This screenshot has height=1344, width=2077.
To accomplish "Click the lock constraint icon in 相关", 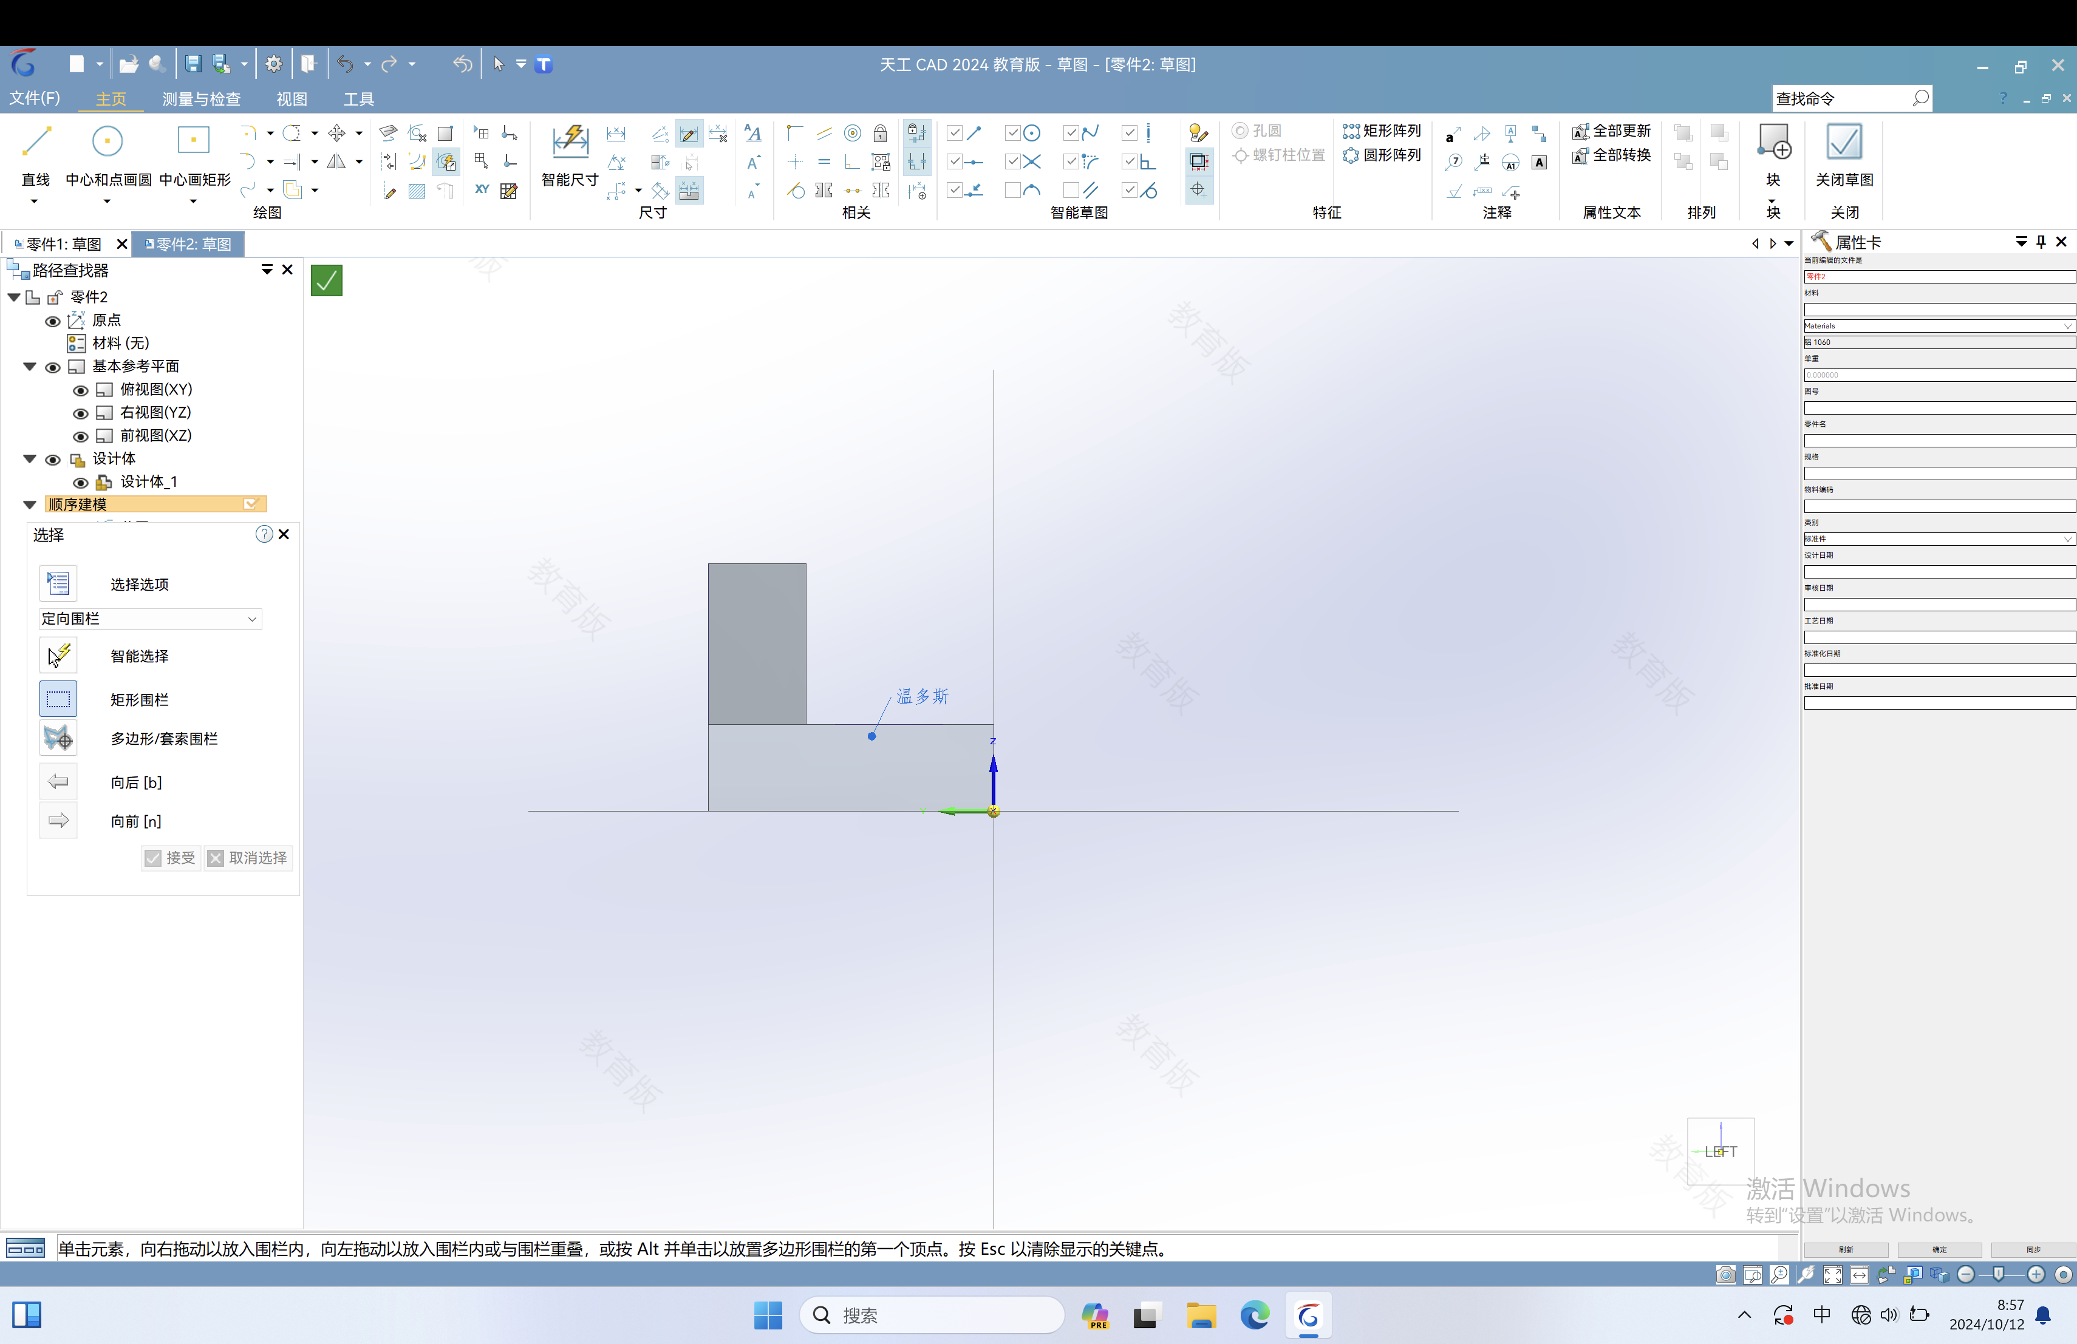I will coord(881,134).
